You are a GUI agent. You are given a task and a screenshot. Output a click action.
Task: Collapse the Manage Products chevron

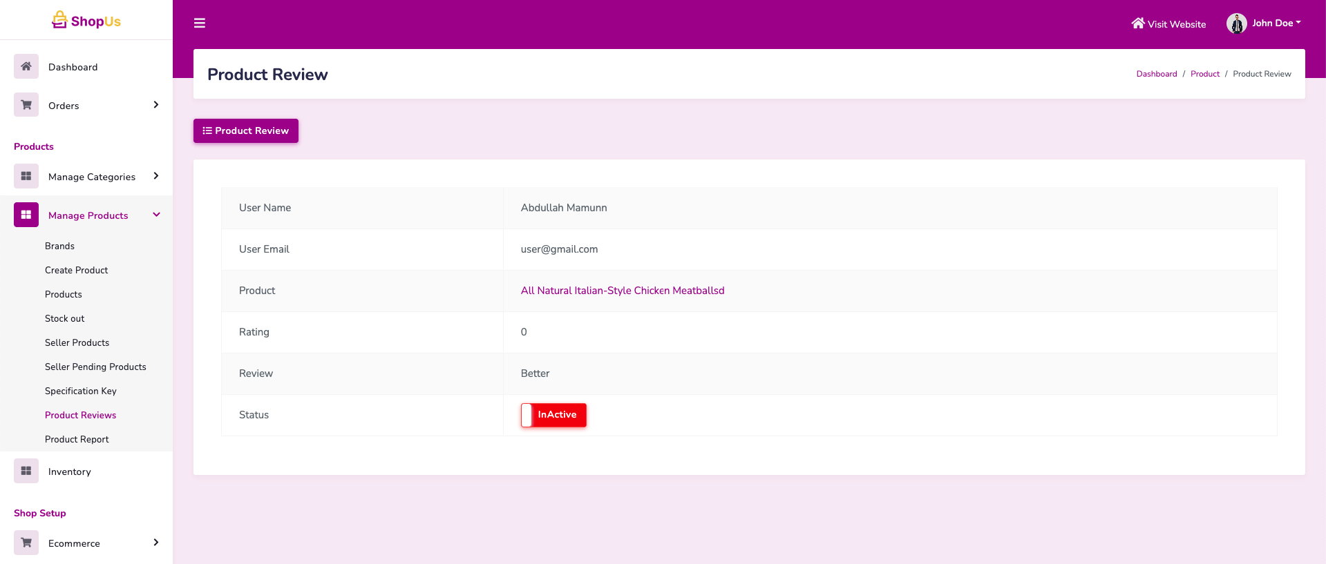click(x=156, y=215)
